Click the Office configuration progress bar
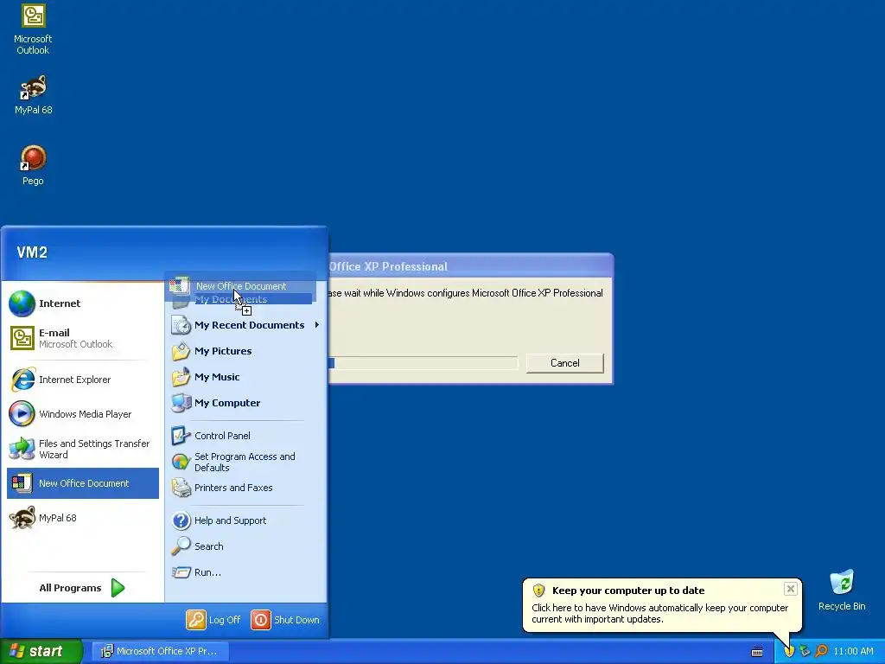This screenshot has height=664, width=885. click(423, 363)
